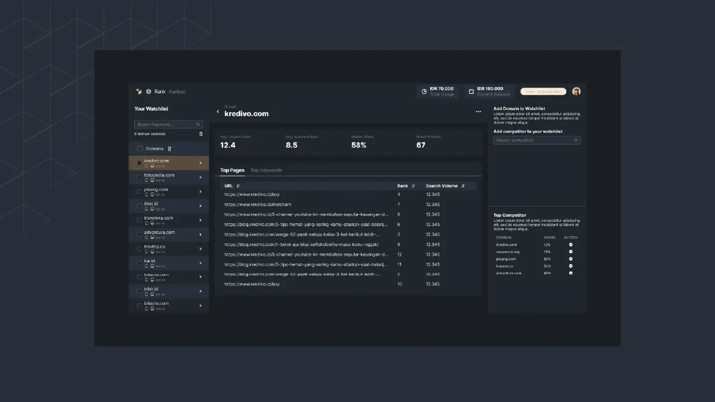Expand the kai.id row chevron
Screen dimensions: 715x402
[x=201, y=263]
